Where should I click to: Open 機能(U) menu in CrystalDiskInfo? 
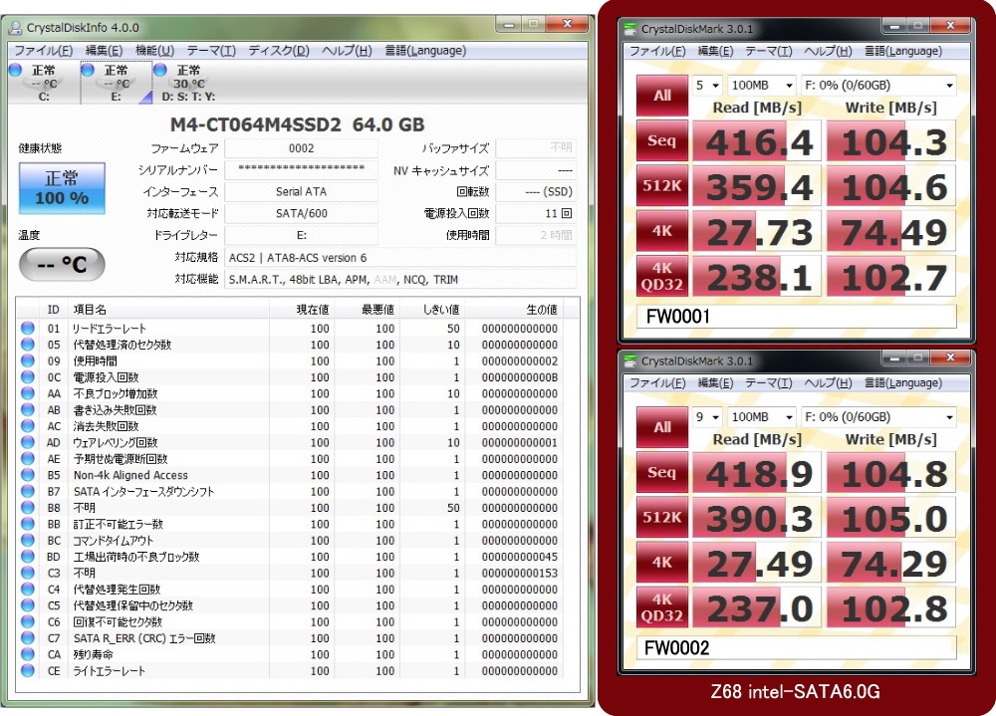[155, 51]
